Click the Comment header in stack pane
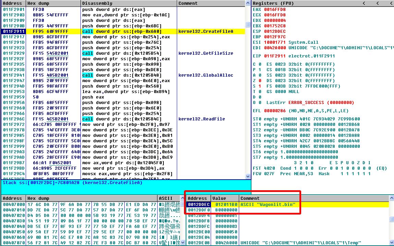The height and width of the screenshot is (246, 394). [x=314, y=198]
